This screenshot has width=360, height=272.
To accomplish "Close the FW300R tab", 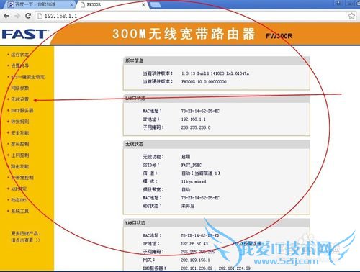I will [143, 5].
